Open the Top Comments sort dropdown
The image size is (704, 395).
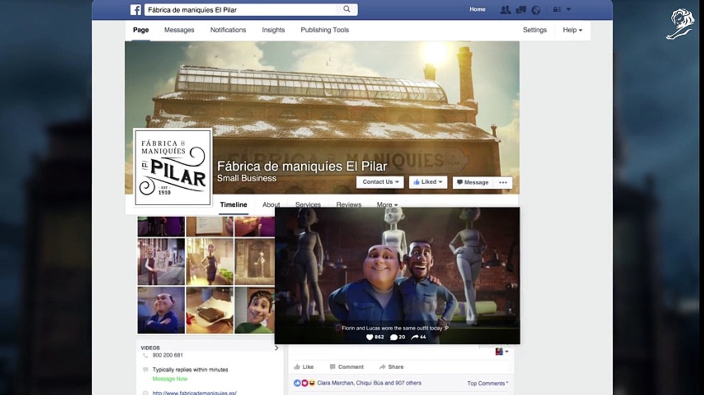(x=487, y=383)
